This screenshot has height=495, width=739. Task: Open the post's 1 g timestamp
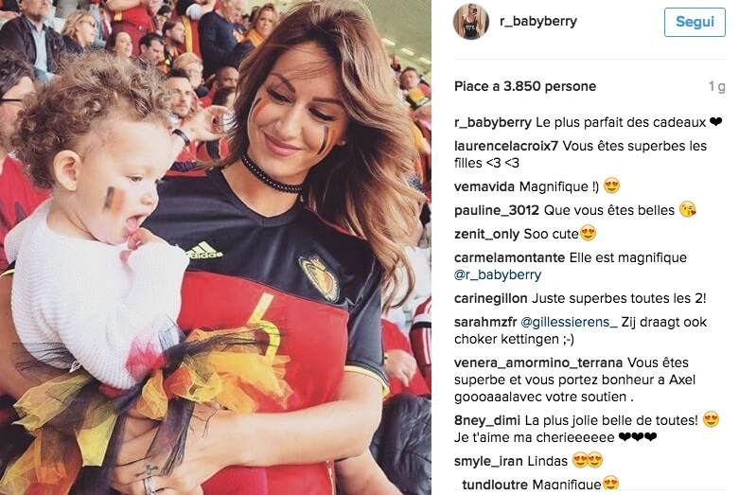716,87
